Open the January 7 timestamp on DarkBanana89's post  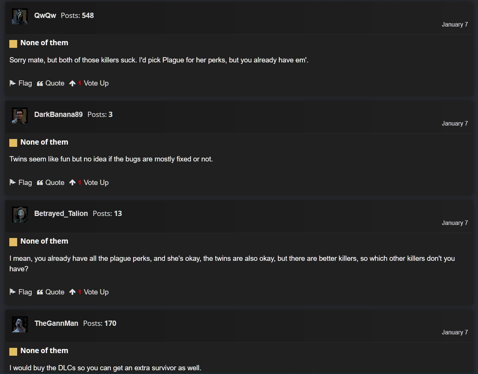click(455, 123)
